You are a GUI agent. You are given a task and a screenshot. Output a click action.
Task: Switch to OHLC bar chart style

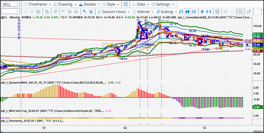(x=181, y=12)
